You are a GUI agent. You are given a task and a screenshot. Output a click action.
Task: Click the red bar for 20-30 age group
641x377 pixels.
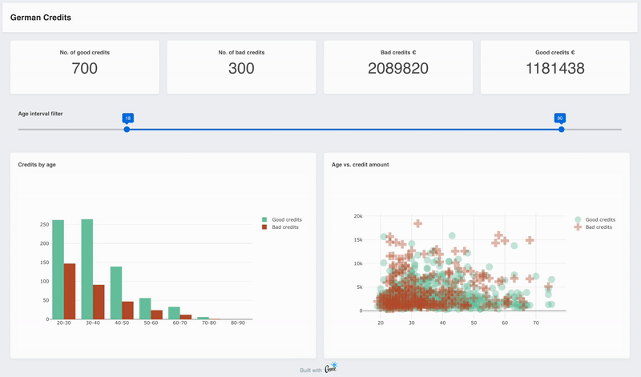(x=70, y=291)
